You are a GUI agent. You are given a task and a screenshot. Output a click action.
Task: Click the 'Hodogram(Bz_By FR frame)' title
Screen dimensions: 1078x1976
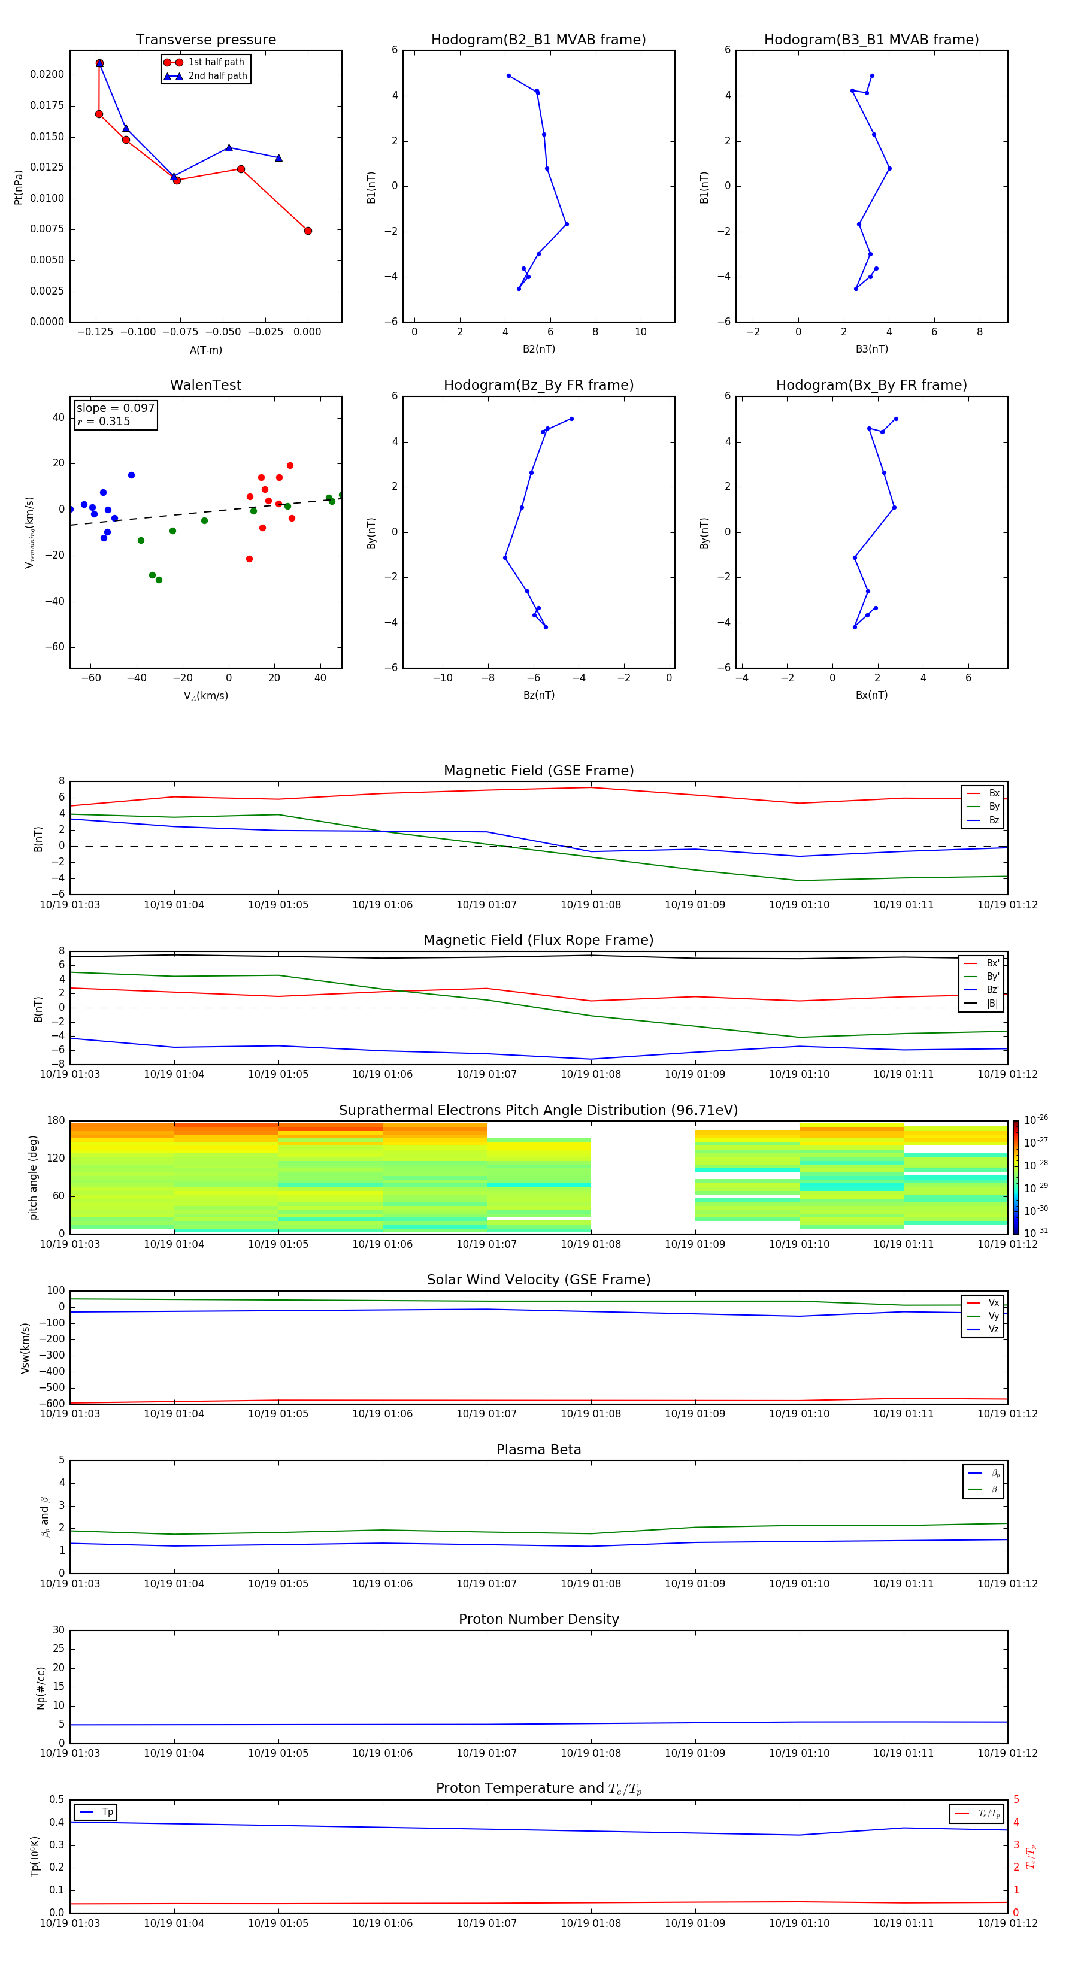pos(538,385)
